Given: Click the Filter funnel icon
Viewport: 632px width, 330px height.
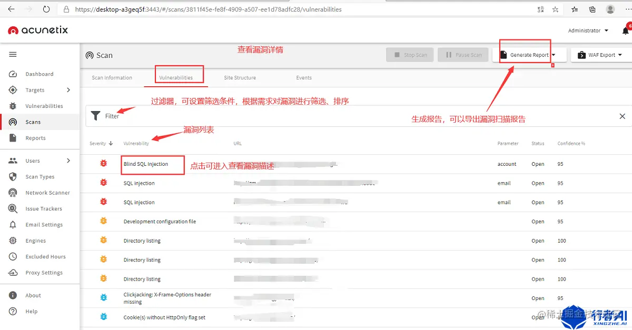Looking at the screenshot, I should point(95,116).
